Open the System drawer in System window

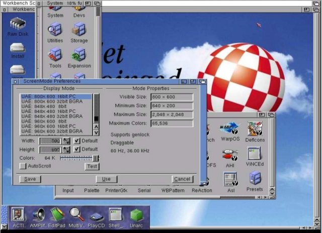[55, 12]
